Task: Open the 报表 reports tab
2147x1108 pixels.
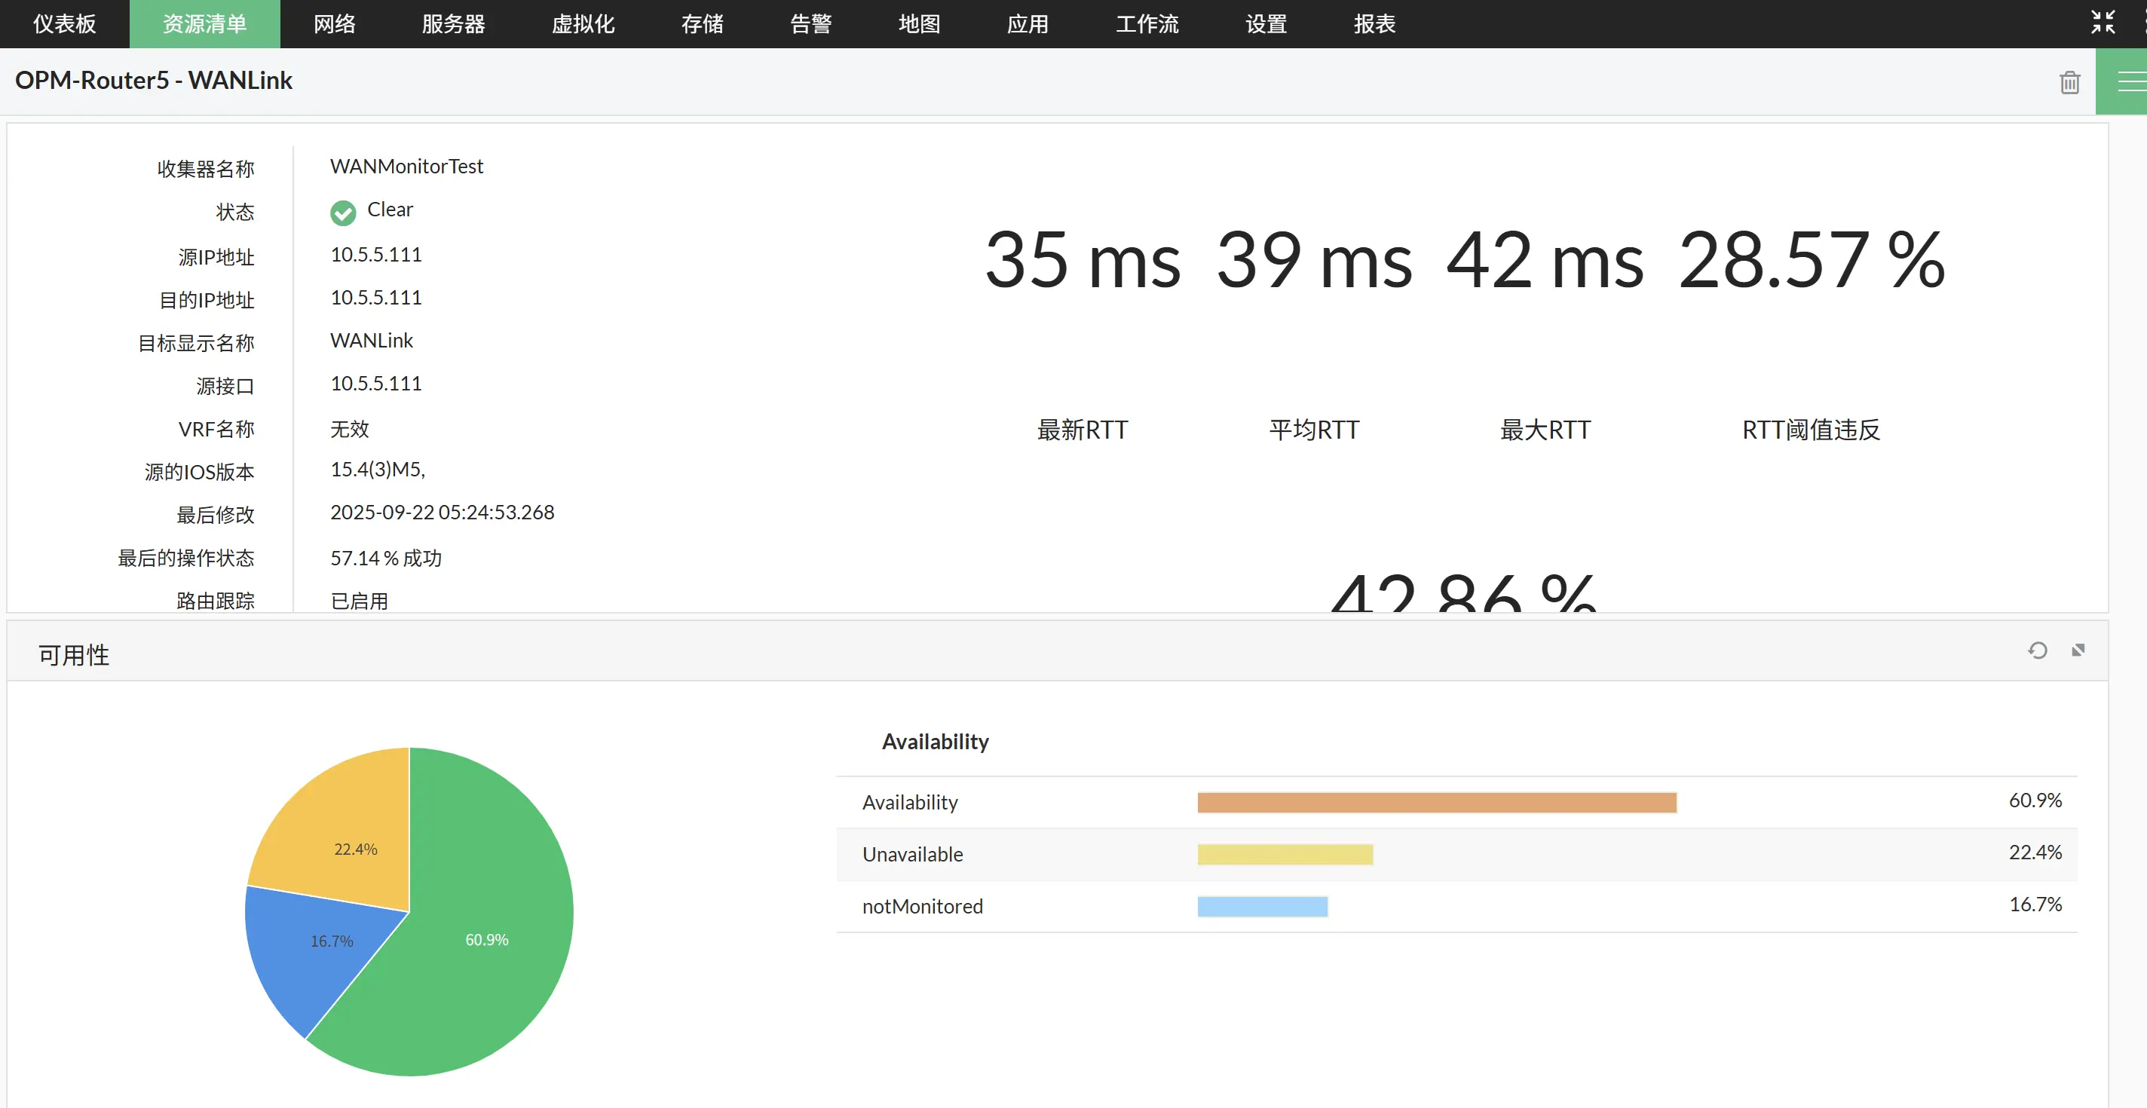Action: [1374, 24]
